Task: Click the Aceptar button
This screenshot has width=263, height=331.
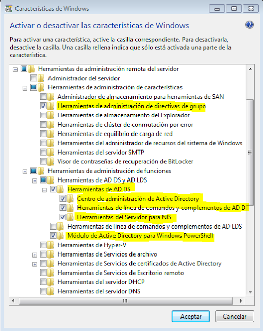Action: [x=191, y=316]
